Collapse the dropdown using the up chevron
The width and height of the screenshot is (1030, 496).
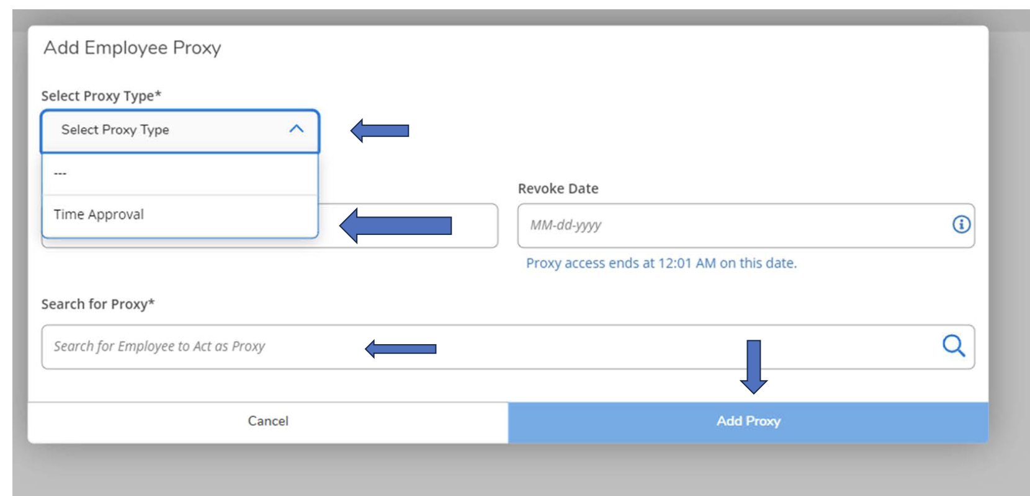(297, 129)
